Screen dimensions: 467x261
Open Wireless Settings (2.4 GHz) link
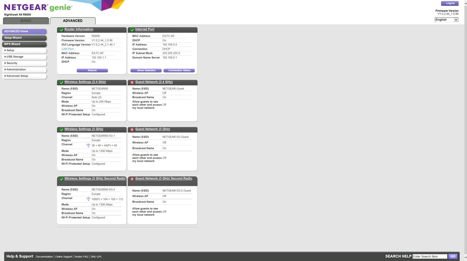pos(85,82)
